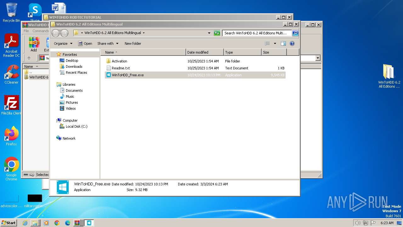Click the Explorer forward navigation arrow
The width and height of the screenshot is (403, 227).
point(64,33)
